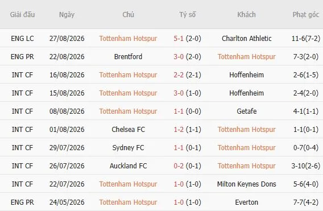Click the ENG LC league label

click(22, 38)
